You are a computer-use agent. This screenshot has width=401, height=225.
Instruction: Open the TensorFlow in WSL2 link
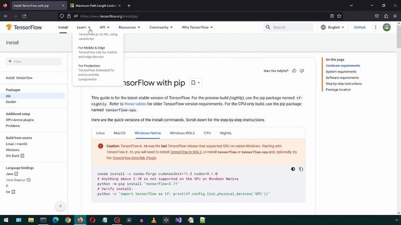(x=185, y=152)
